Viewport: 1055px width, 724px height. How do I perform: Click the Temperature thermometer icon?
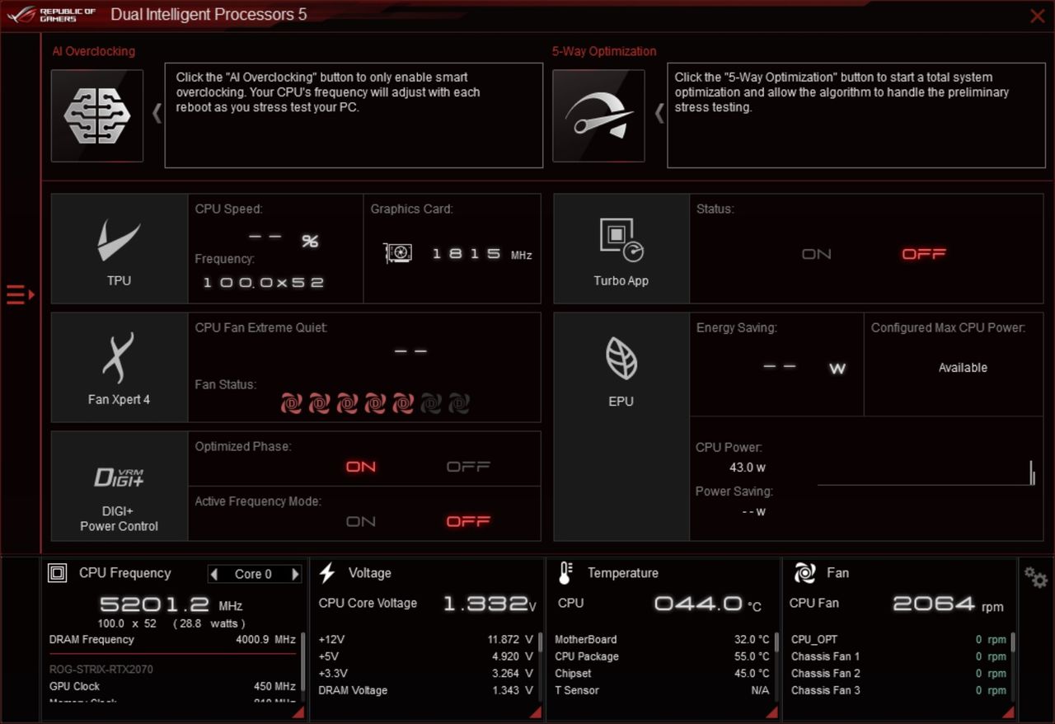565,573
